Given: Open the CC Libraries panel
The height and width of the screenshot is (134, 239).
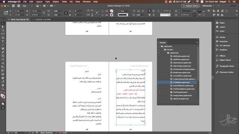Looking at the screenshot, I should coord(225,45).
